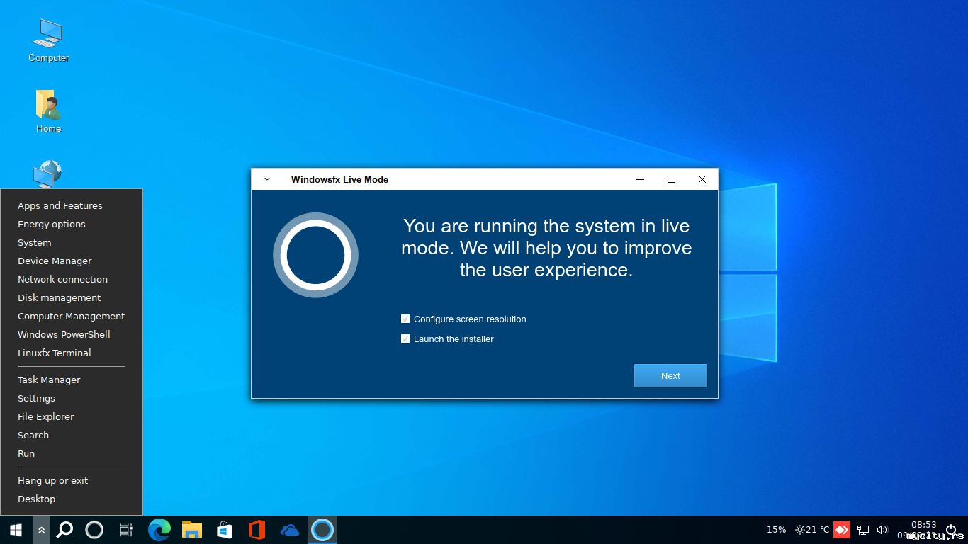
Task: Open the weather widget showing 21 °C
Action: [811, 530]
